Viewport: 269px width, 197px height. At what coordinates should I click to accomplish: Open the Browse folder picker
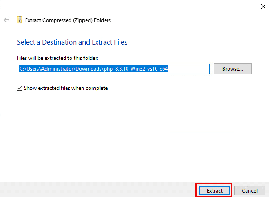point(233,69)
